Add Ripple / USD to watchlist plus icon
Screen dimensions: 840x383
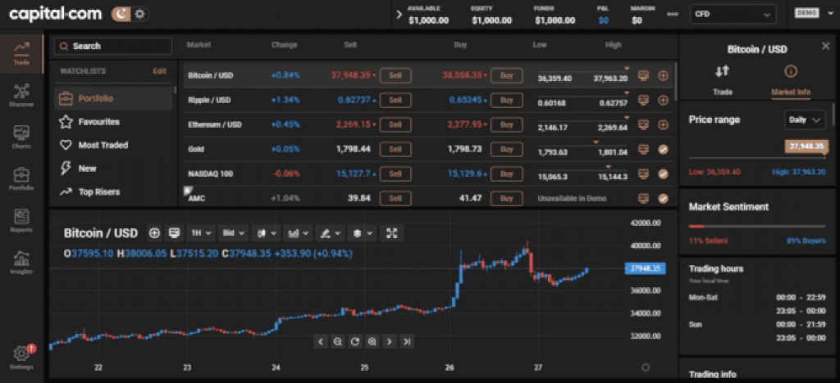(x=663, y=100)
